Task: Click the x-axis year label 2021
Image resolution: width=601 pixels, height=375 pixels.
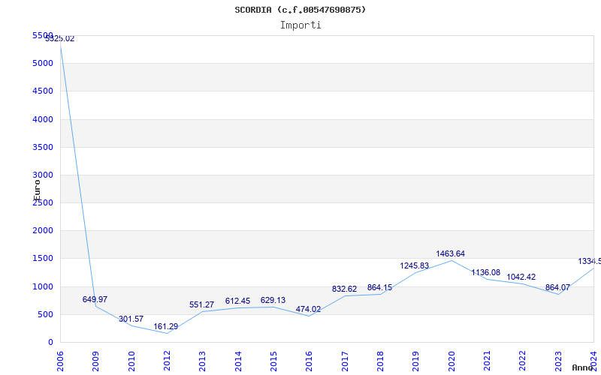Action: point(487,361)
